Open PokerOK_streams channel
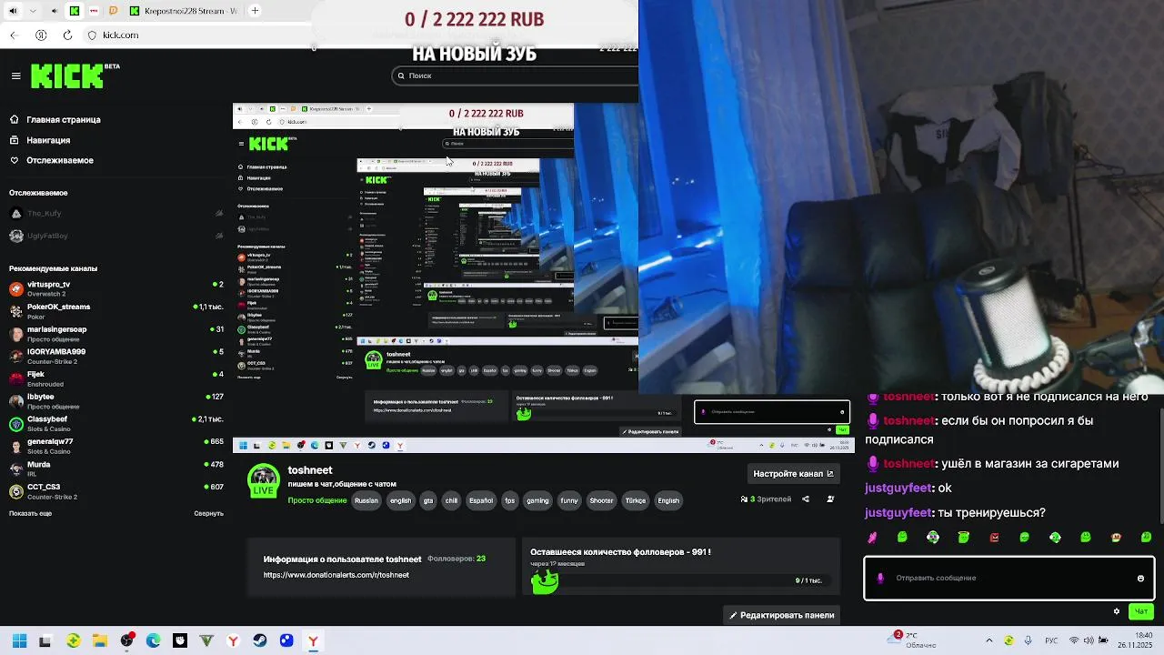This screenshot has width=1164, height=655. [x=115, y=312]
